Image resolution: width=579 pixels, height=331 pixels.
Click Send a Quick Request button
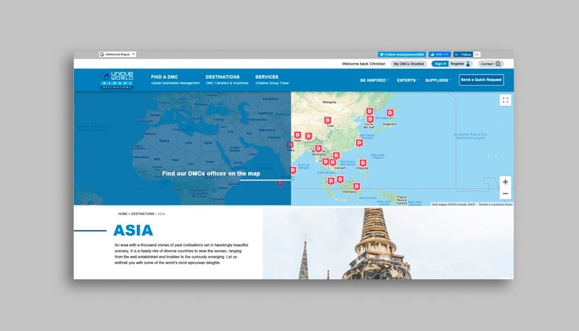point(481,80)
